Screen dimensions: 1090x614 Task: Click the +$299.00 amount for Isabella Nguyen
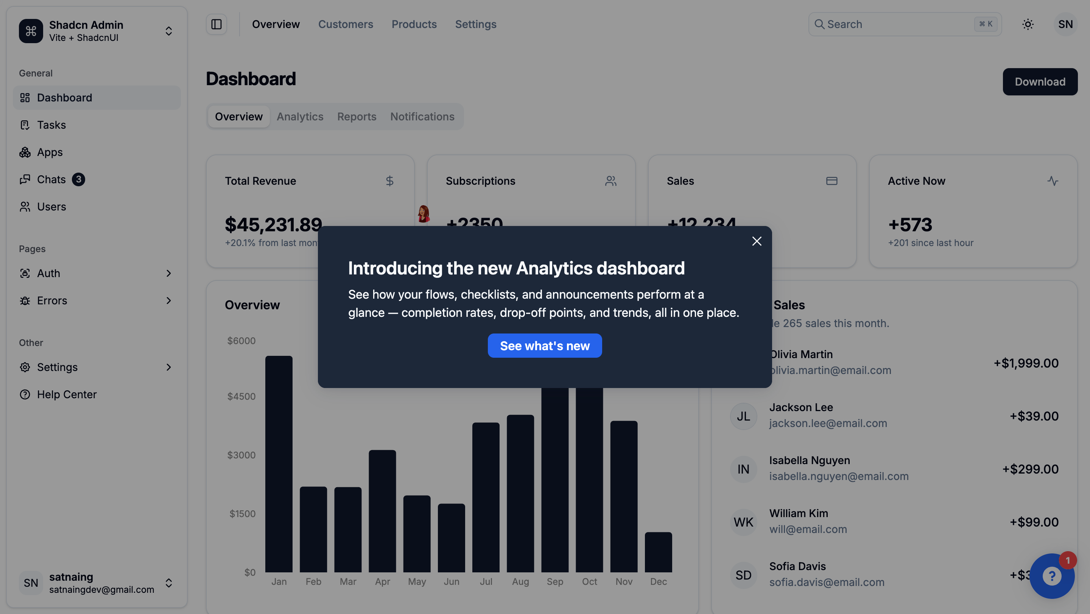(1030, 469)
